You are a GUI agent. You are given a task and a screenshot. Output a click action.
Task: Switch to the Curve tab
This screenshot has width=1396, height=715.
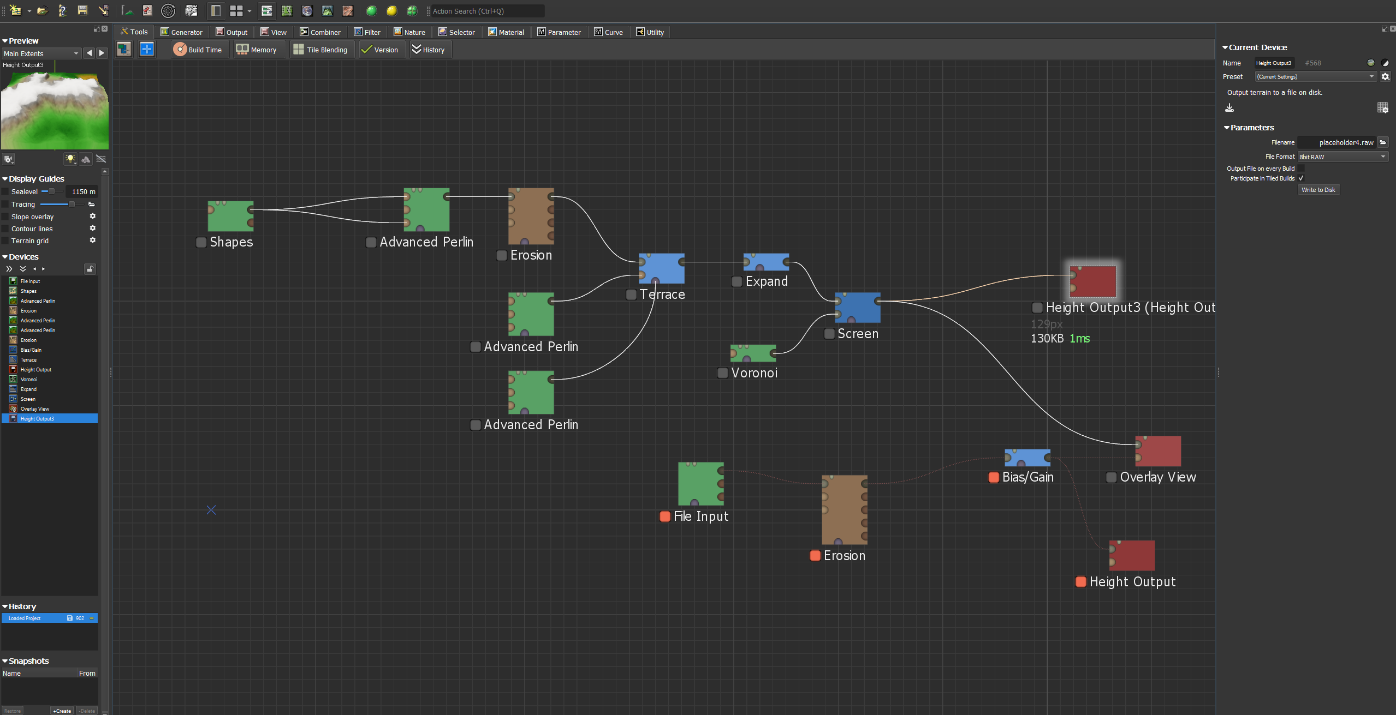(608, 32)
